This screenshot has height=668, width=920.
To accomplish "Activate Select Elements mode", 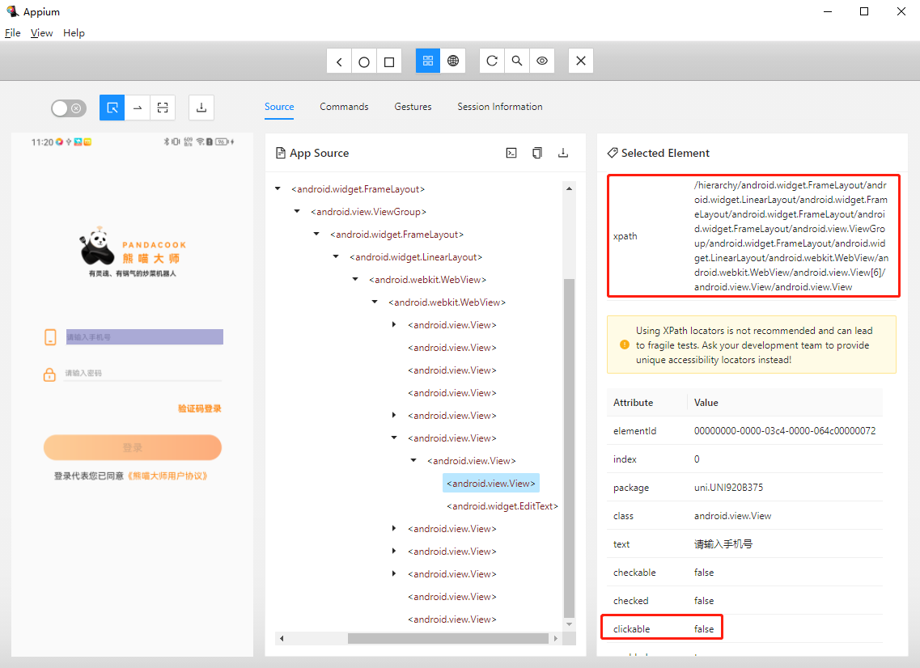I will click(x=112, y=108).
